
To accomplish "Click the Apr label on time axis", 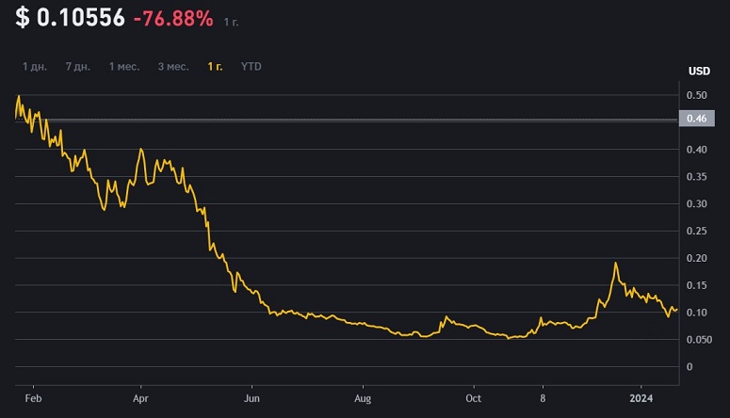I will pos(140,399).
